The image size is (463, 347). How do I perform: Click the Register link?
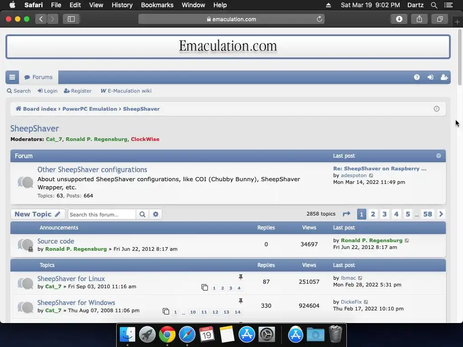(x=78, y=91)
